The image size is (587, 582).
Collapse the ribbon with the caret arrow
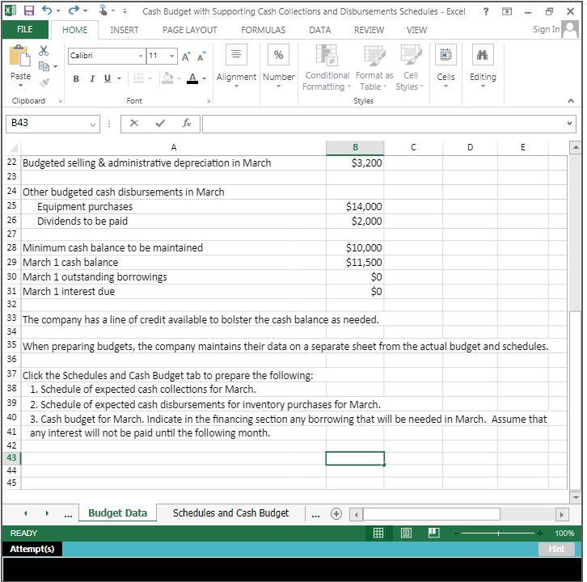coord(571,100)
